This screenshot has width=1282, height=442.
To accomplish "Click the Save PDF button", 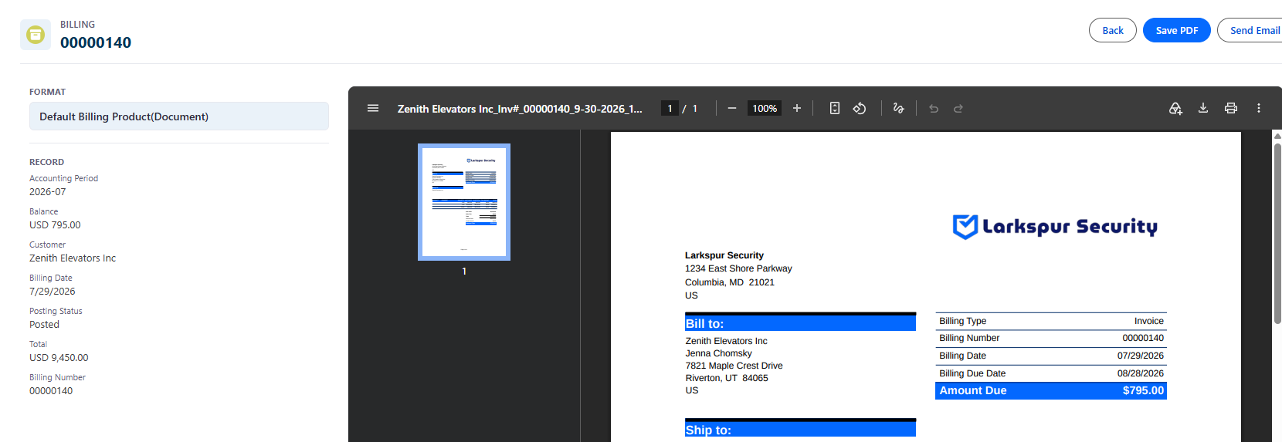I will [1177, 30].
